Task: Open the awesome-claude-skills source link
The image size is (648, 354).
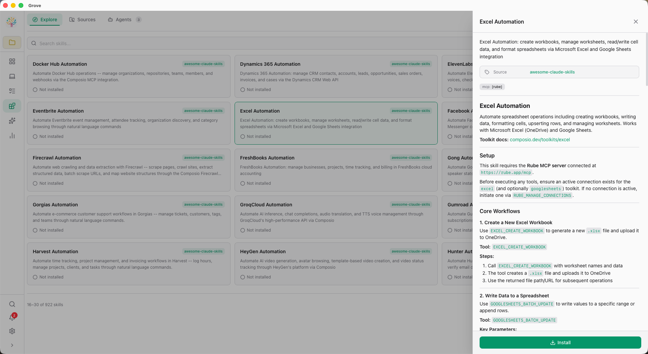Action: pyautogui.click(x=552, y=72)
